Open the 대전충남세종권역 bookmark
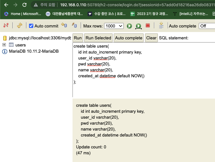The height and width of the screenshot is (162, 215). tap(64, 14)
